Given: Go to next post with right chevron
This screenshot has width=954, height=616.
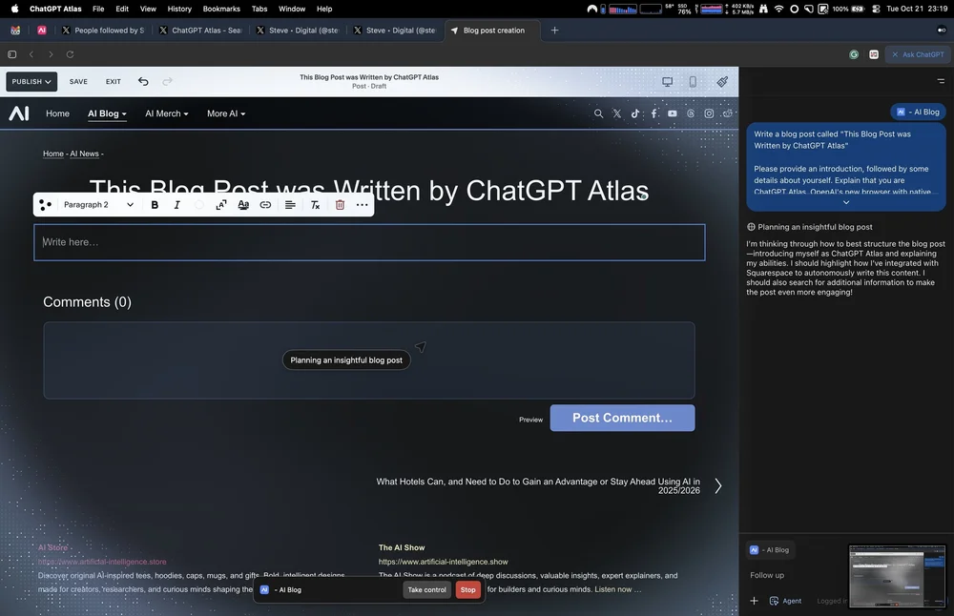Looking at the screenshot, I should pos(718,486).
